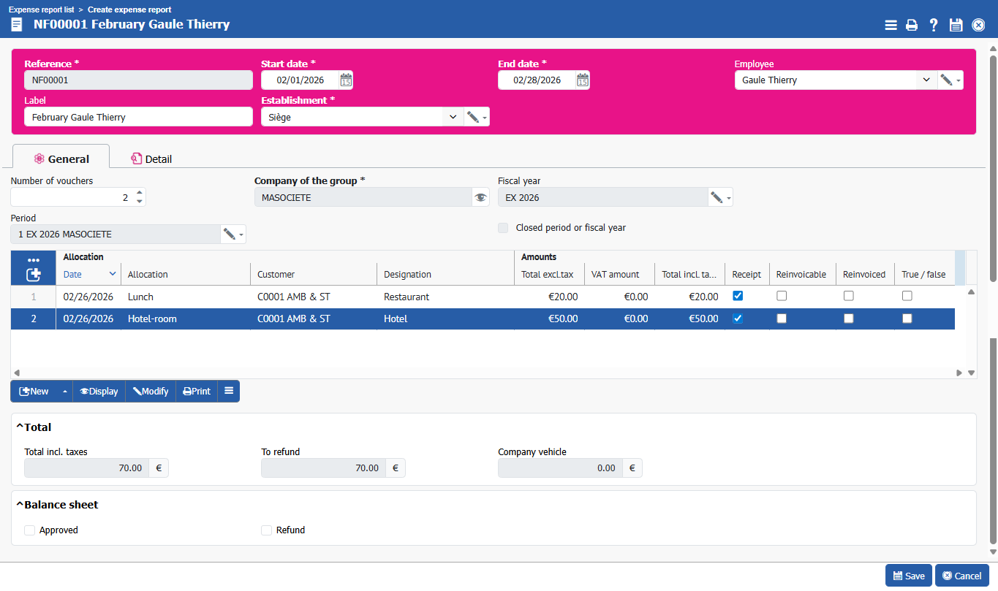The height and width of the screenshot is (591, 998).
Task: Edit the Employee with pencil icon
Action: (x=946, y=80)
